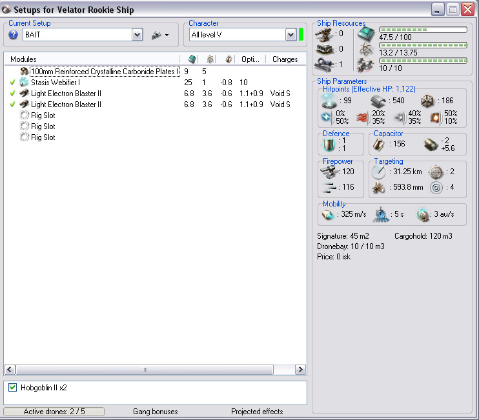
Task: Click the align time icon showing 5 s
Action: (x=381, y=215)
